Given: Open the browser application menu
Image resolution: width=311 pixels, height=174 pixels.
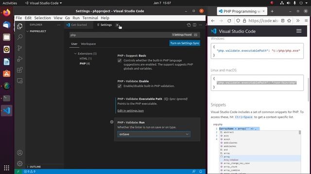Looking at the screenshot, I should [x=306, y=21].
